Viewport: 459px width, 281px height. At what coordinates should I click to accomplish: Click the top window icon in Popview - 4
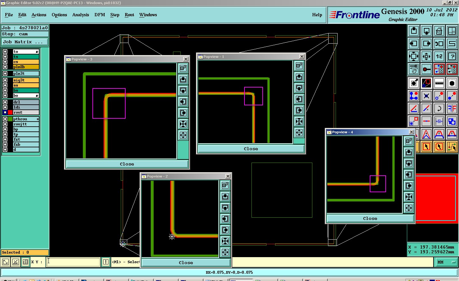[x=409, y=141]
